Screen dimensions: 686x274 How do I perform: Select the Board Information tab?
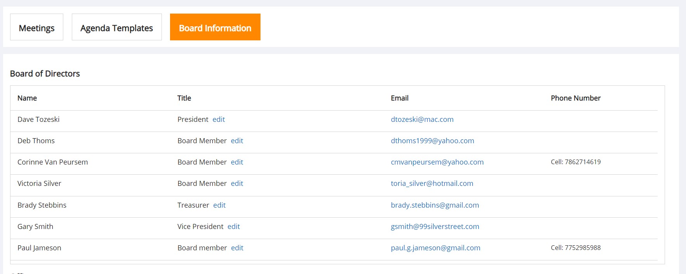(215, 27)
